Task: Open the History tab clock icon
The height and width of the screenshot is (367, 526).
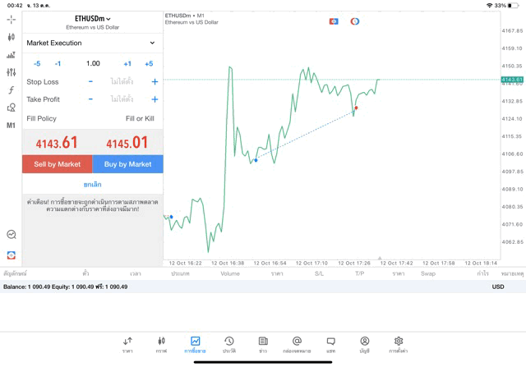Action: (229, 344)
